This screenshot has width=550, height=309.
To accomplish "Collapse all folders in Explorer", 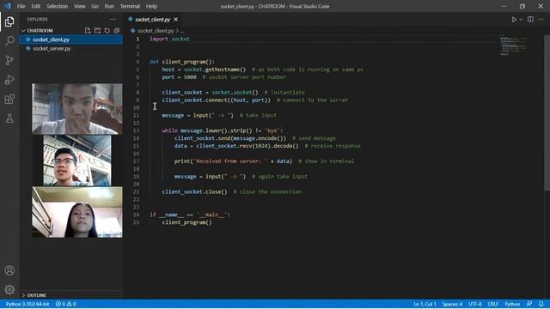I will tap(117, 31).
